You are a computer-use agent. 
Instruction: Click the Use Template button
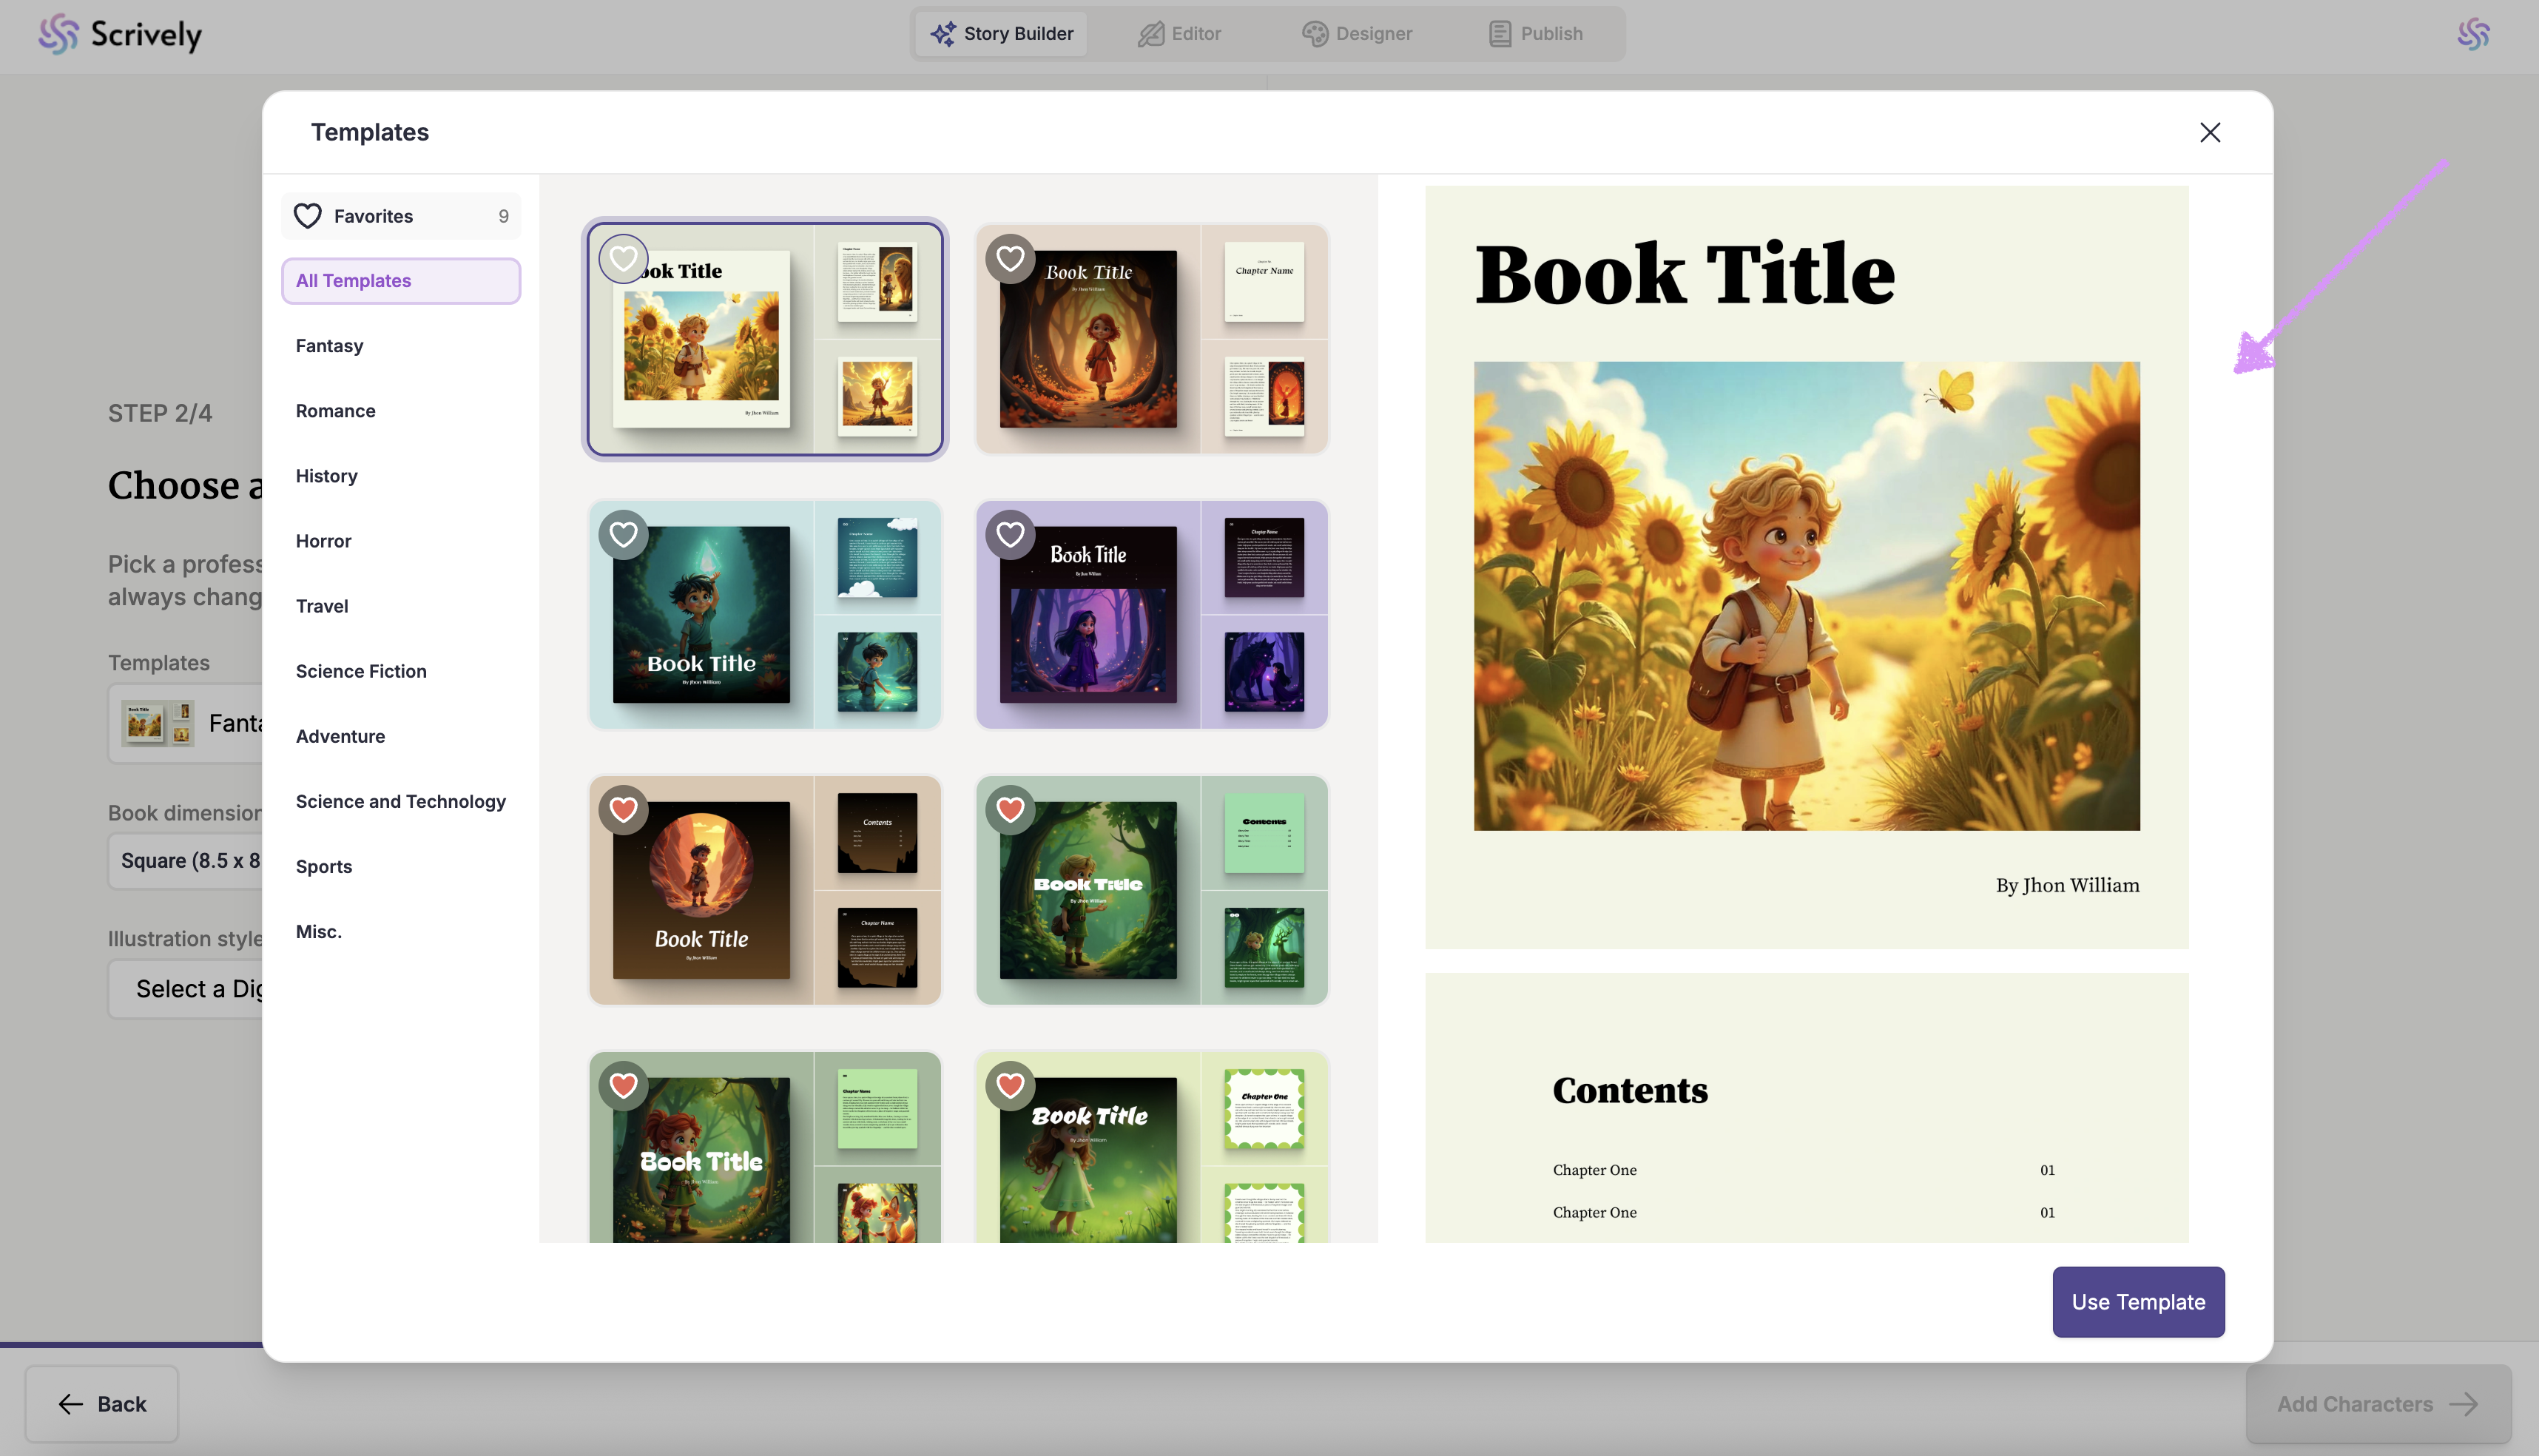click(x=2138, y=1302)
